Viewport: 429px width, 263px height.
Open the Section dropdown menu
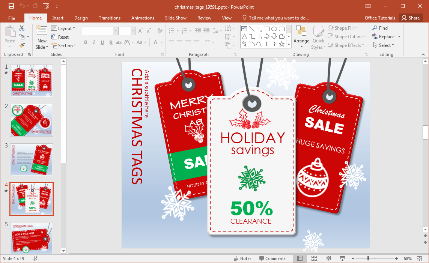64,46
